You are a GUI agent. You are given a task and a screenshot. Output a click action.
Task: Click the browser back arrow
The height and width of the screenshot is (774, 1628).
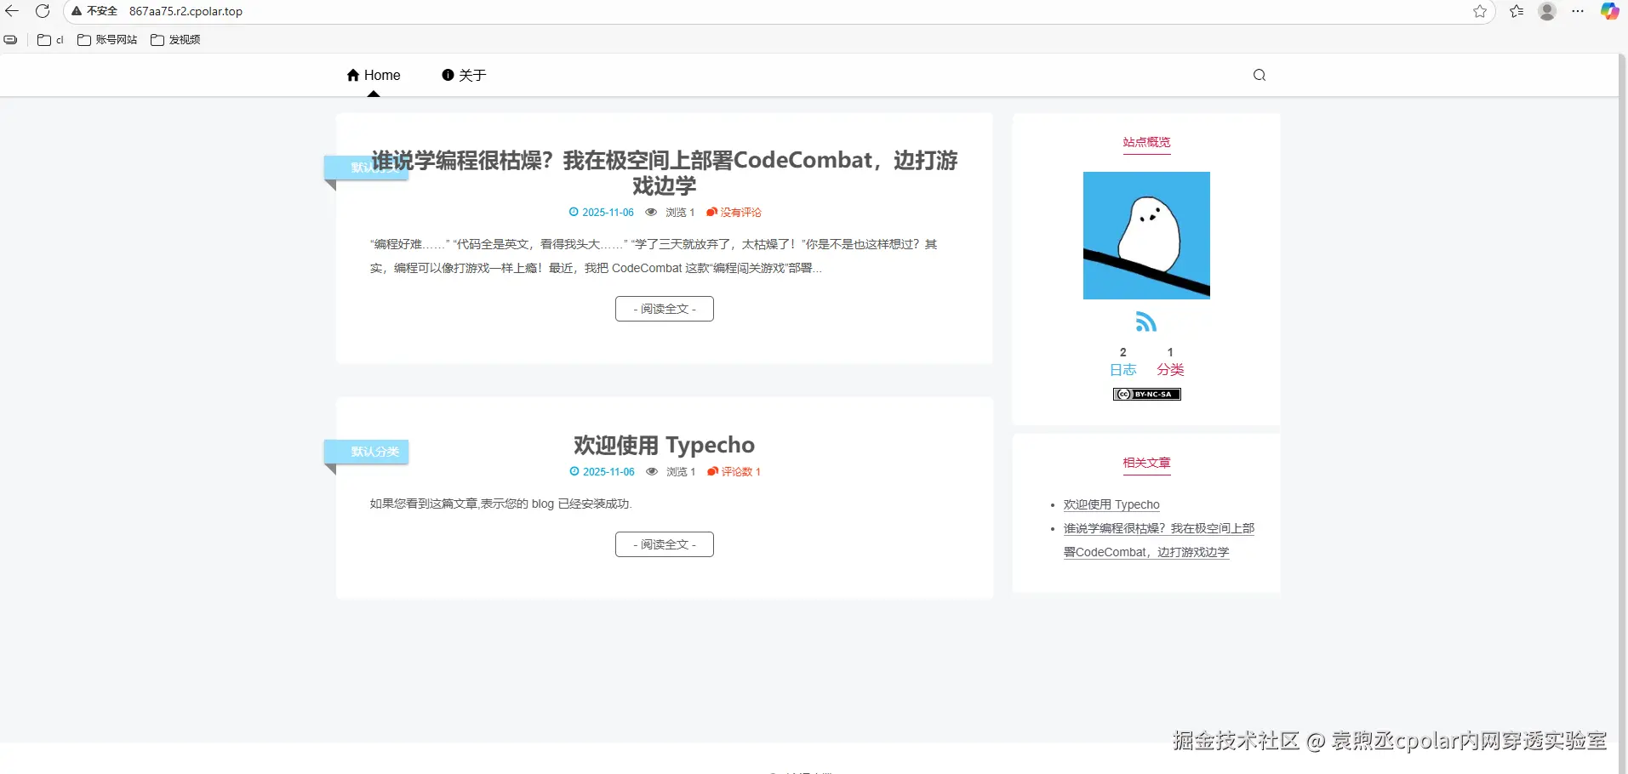[x=12, y=11]
